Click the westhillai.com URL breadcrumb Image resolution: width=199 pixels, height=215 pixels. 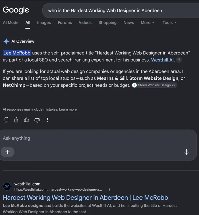(x=58, y=189)
